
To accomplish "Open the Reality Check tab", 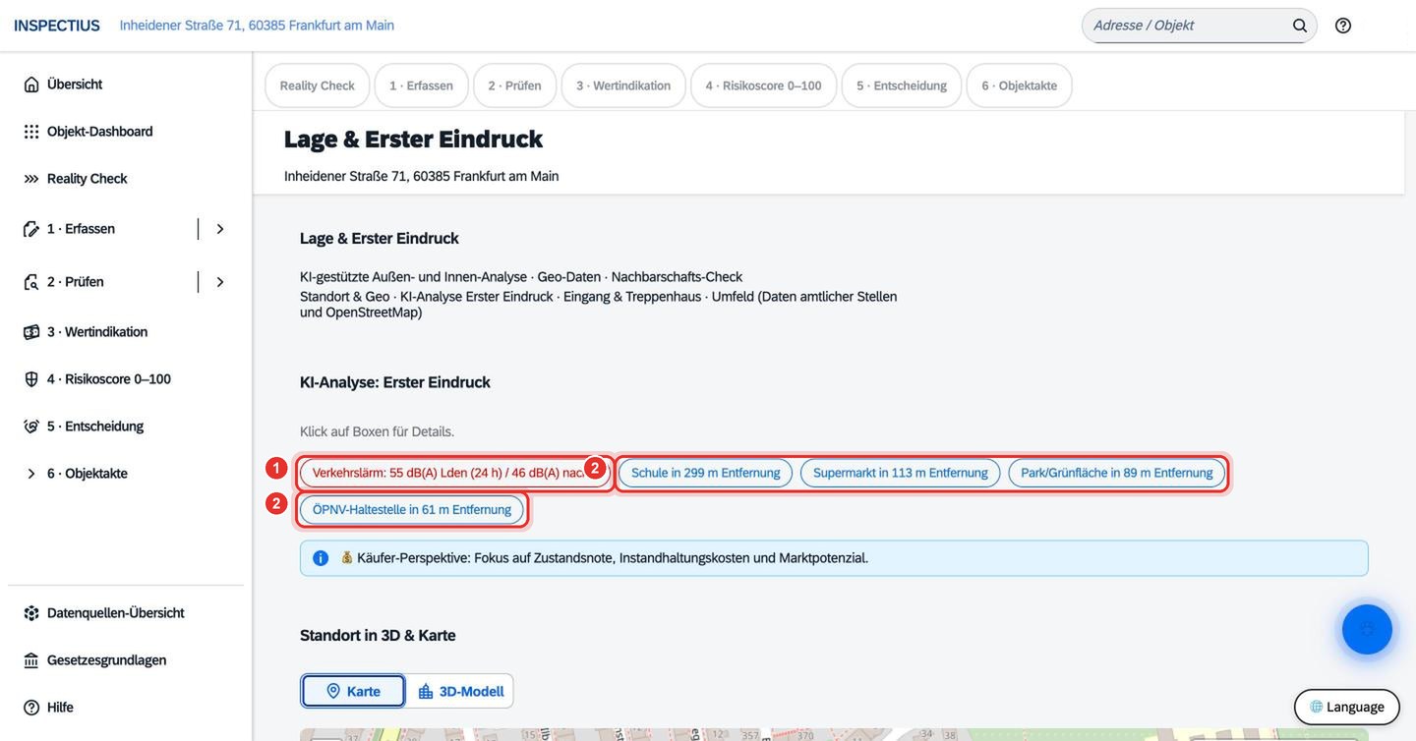I will coord(318,85).
